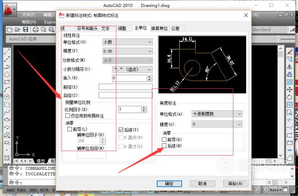The width and height of the screenshot is (298, 196).
Task: Click the 前缀(X) input field
Action: point(126,87)
